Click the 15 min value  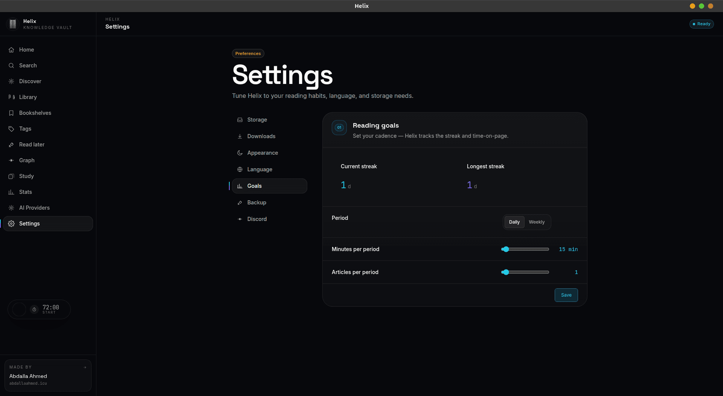click(x=568, y=250)
